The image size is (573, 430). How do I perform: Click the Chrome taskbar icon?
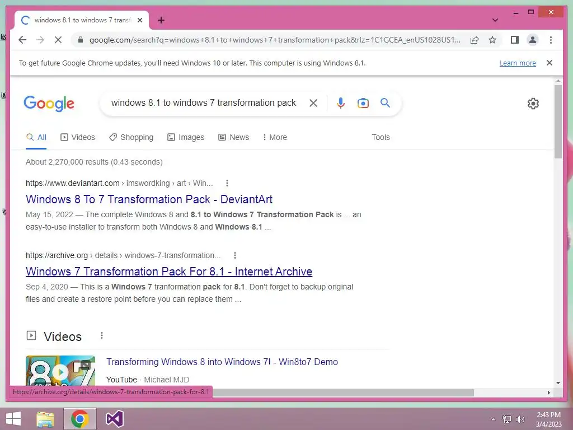coord(80,419)
